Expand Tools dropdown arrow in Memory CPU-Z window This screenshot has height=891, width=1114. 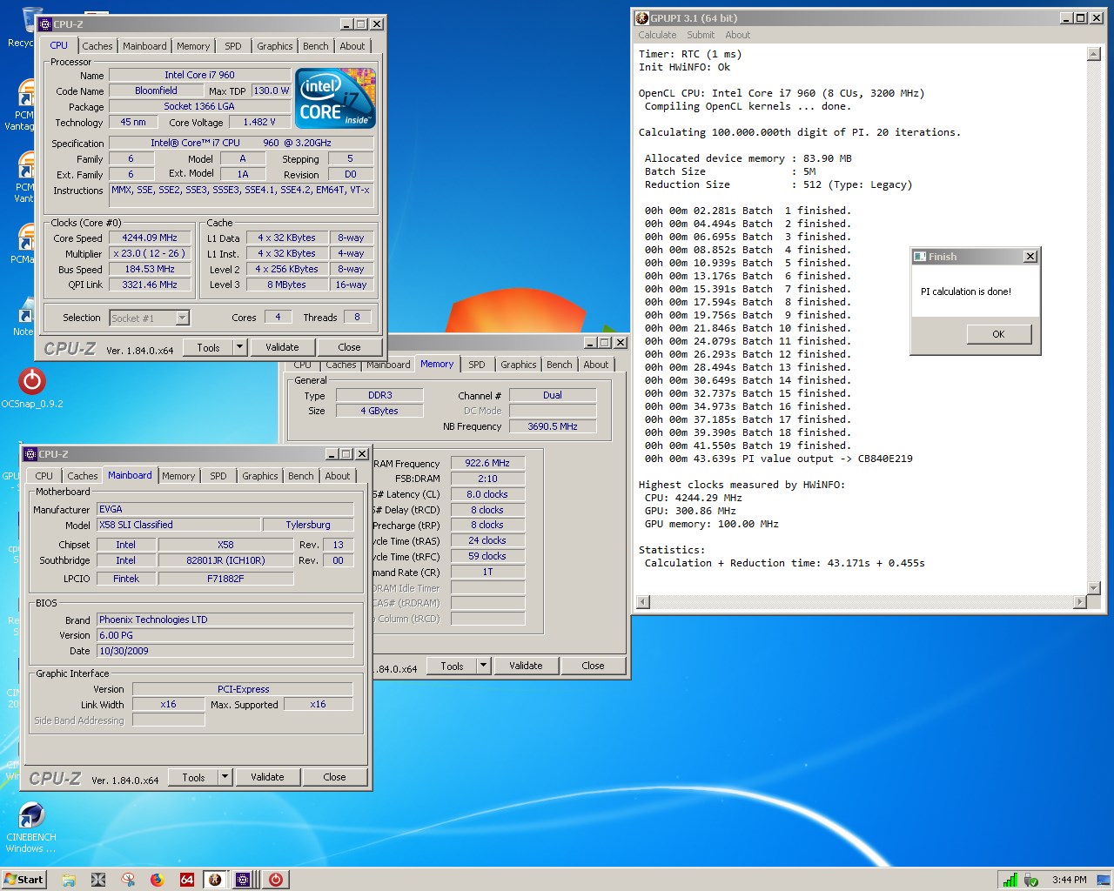click(x=483, y=666)
